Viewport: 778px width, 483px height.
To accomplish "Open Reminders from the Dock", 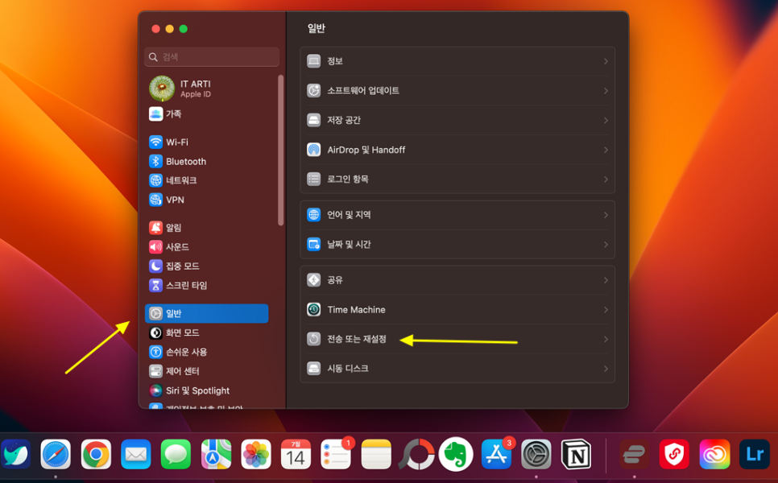I will [337, 454].
